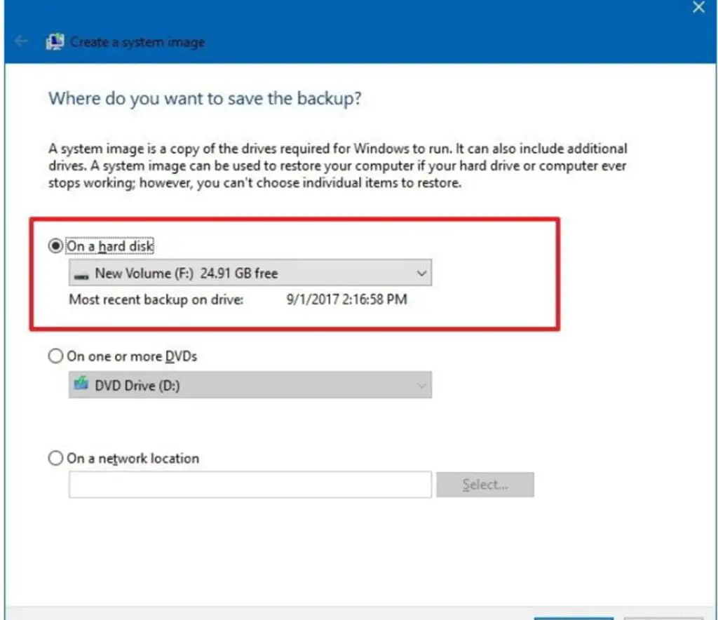
Task: Click the back arrow in the title bar
Action: coord(21,41)
